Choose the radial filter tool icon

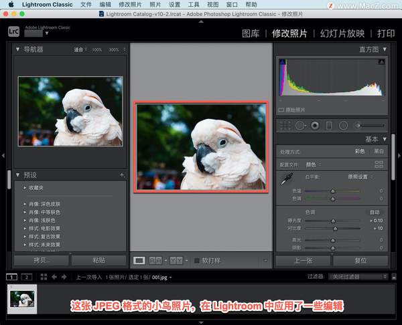coord(343,125)
